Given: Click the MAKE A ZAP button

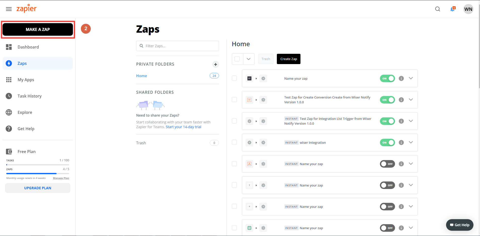Looking at the screenshot, I should point(38,29).
